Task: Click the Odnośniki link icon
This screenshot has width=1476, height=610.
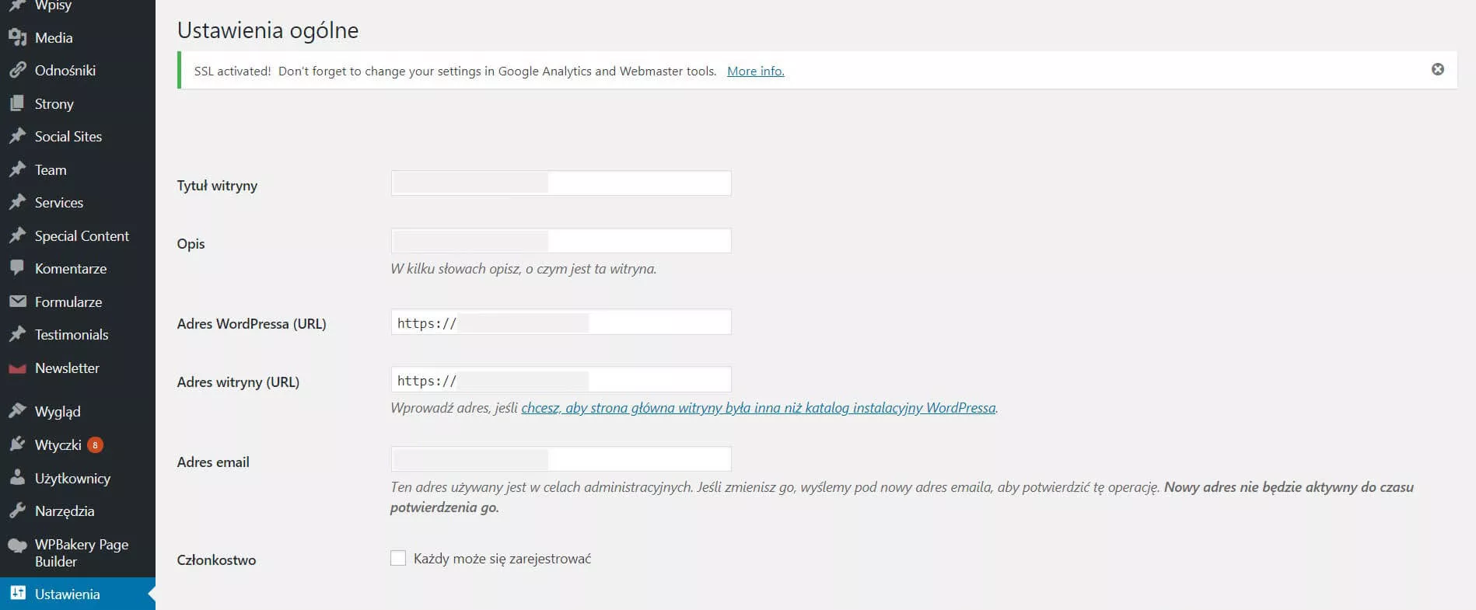Action: tap(17, 70)
